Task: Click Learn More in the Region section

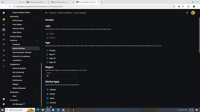Action: 83,70
